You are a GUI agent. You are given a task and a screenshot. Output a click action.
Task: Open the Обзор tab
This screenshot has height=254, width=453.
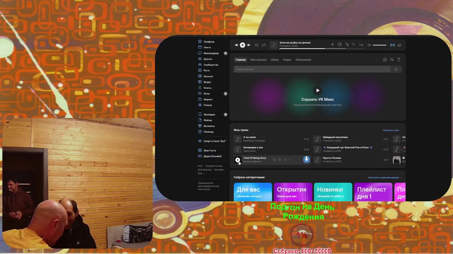275,60
